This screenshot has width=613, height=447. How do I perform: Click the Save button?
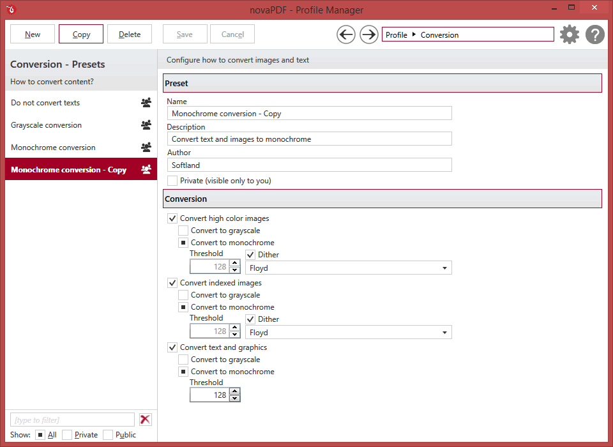tap(185, 34)
